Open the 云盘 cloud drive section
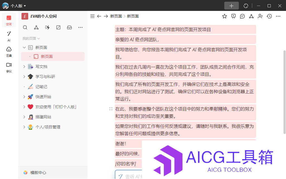Screen dimensions: 286x179 click(x=9, y=52)
